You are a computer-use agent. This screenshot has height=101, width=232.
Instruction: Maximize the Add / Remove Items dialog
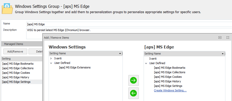[220, 38]
